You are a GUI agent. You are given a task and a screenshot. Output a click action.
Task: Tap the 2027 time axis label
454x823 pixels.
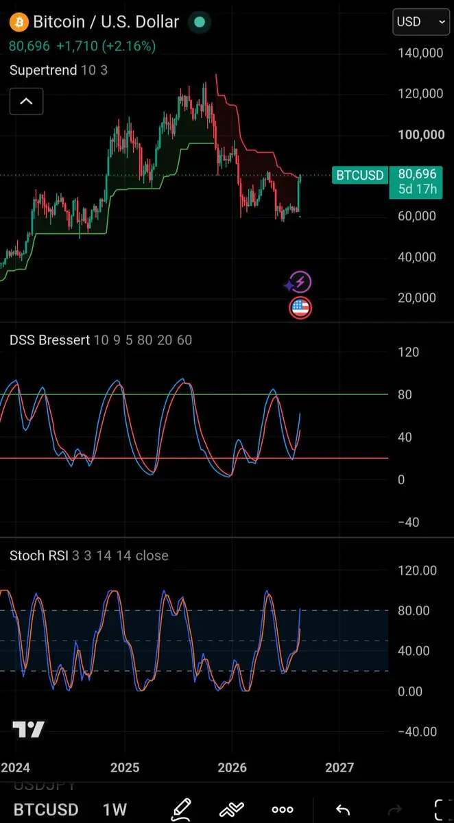tap(340, 767)
